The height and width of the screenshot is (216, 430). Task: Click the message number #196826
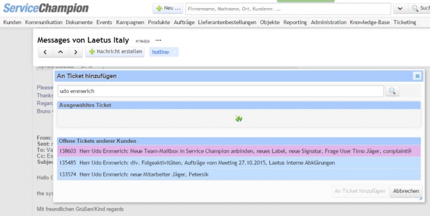(x=142, y=41)
